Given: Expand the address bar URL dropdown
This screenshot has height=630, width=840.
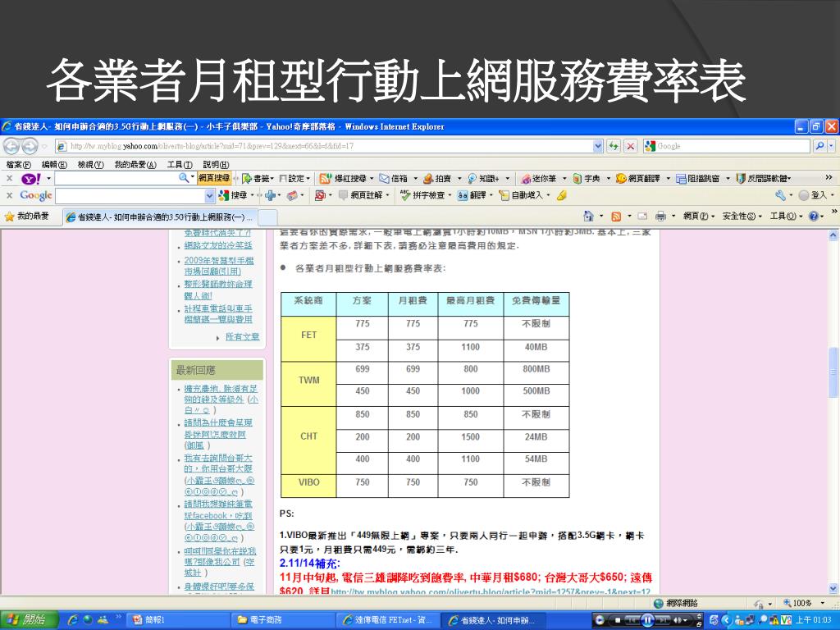Looking at the screenshot, I should (x=598, y=146).
